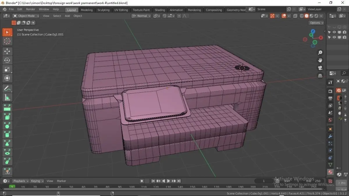
Task: Select the Select Box tool
Action: coord(7,32)
